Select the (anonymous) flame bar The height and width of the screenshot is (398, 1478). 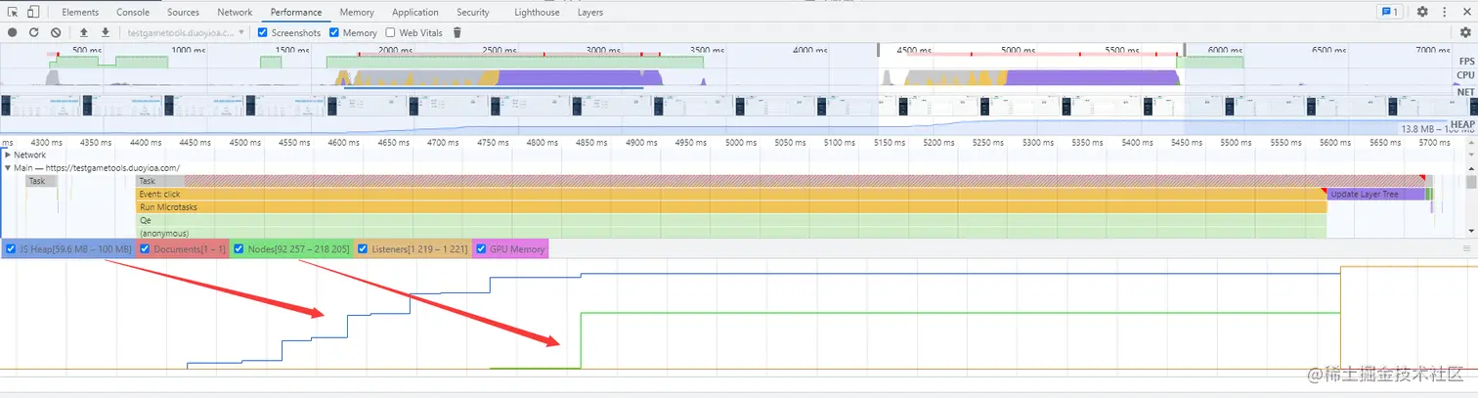pyautogui.click(x=731, y=234)
